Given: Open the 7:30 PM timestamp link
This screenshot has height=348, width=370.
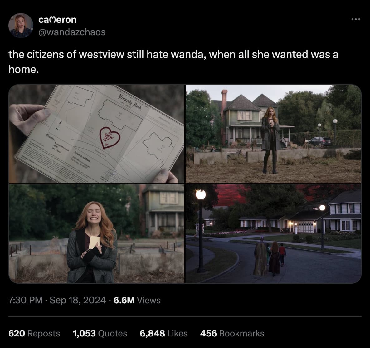Looking at the screenshot, I should tap(26, 300).
